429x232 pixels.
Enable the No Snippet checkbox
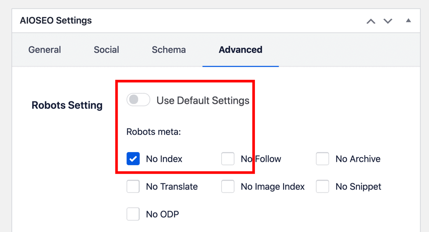tap(323, 187)
